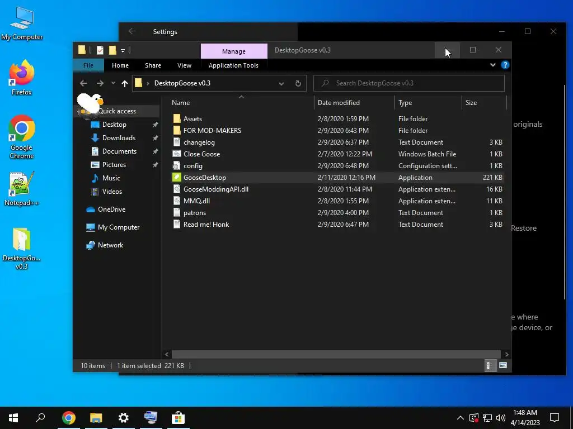Switch to Large icons view in status bar
The height and width of the screenshot is (429, 573).
tap(503, 365)
